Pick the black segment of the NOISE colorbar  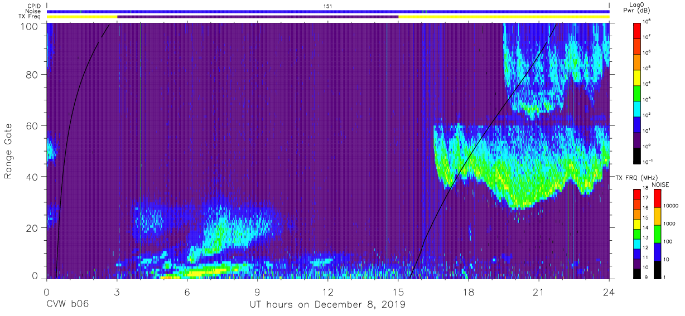point(657,269)
